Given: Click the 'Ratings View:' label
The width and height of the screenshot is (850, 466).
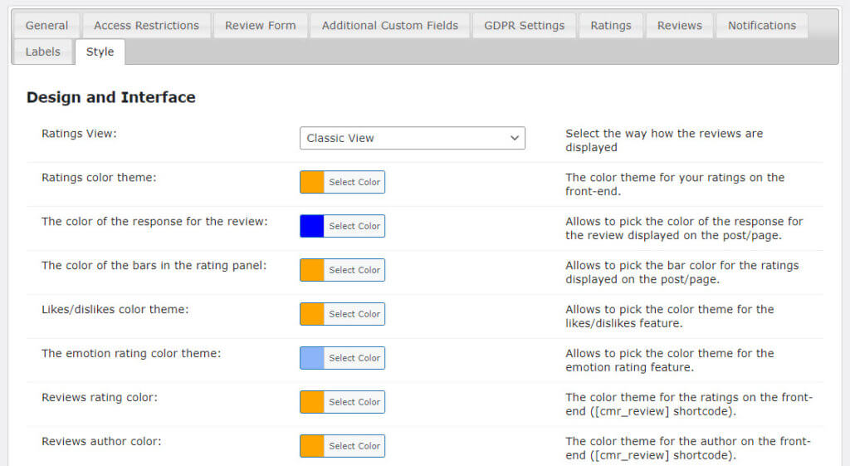Looking at the screenshot, I should pos(79,134).
